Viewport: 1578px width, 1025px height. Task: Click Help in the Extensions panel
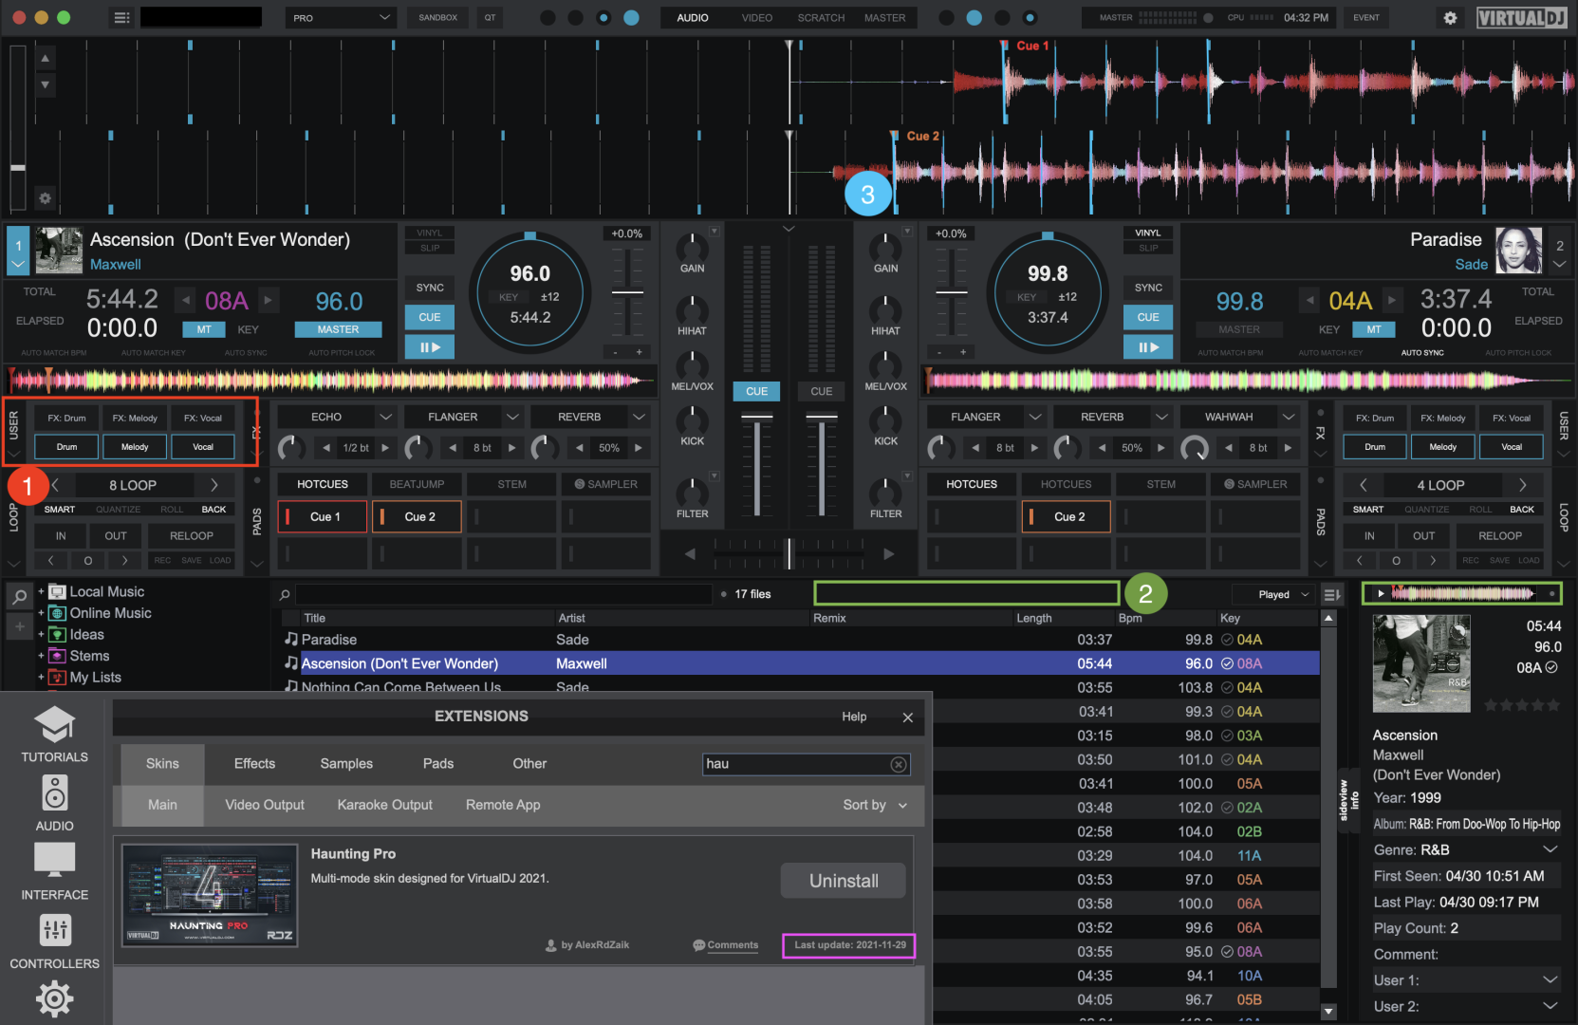pos(854,717)
